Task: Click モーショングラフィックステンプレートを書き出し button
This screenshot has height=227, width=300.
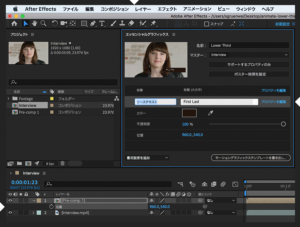Action: 251,158
